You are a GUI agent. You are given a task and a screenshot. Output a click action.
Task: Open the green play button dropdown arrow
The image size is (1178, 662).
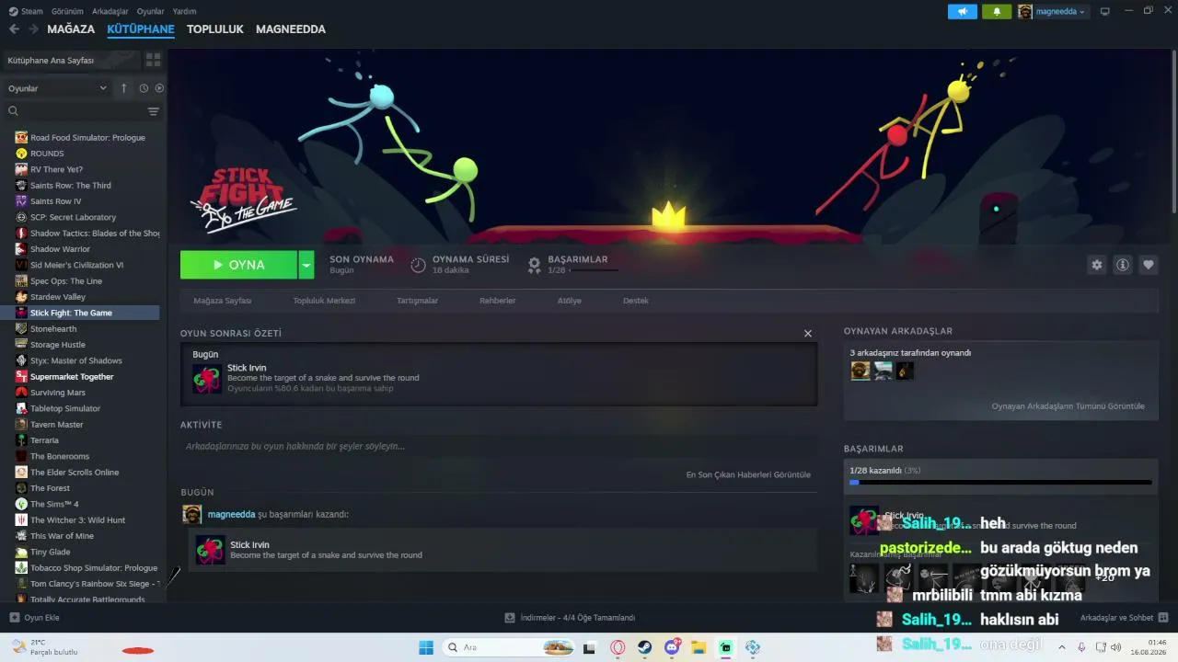click(306, 265)
